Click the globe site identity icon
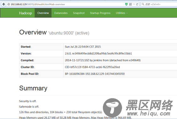 8,4
